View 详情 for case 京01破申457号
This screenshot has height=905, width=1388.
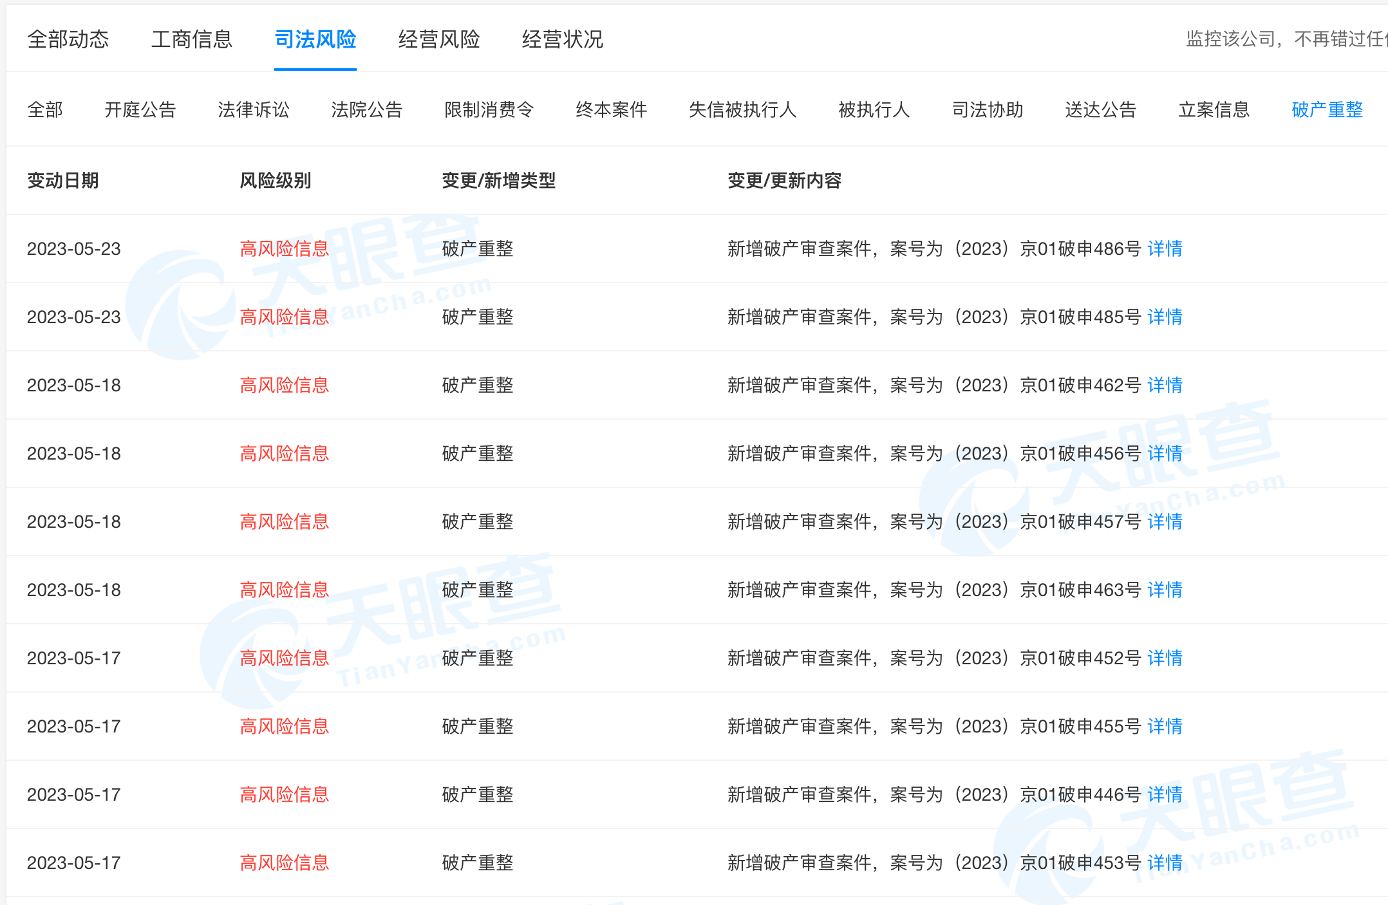1165,521
